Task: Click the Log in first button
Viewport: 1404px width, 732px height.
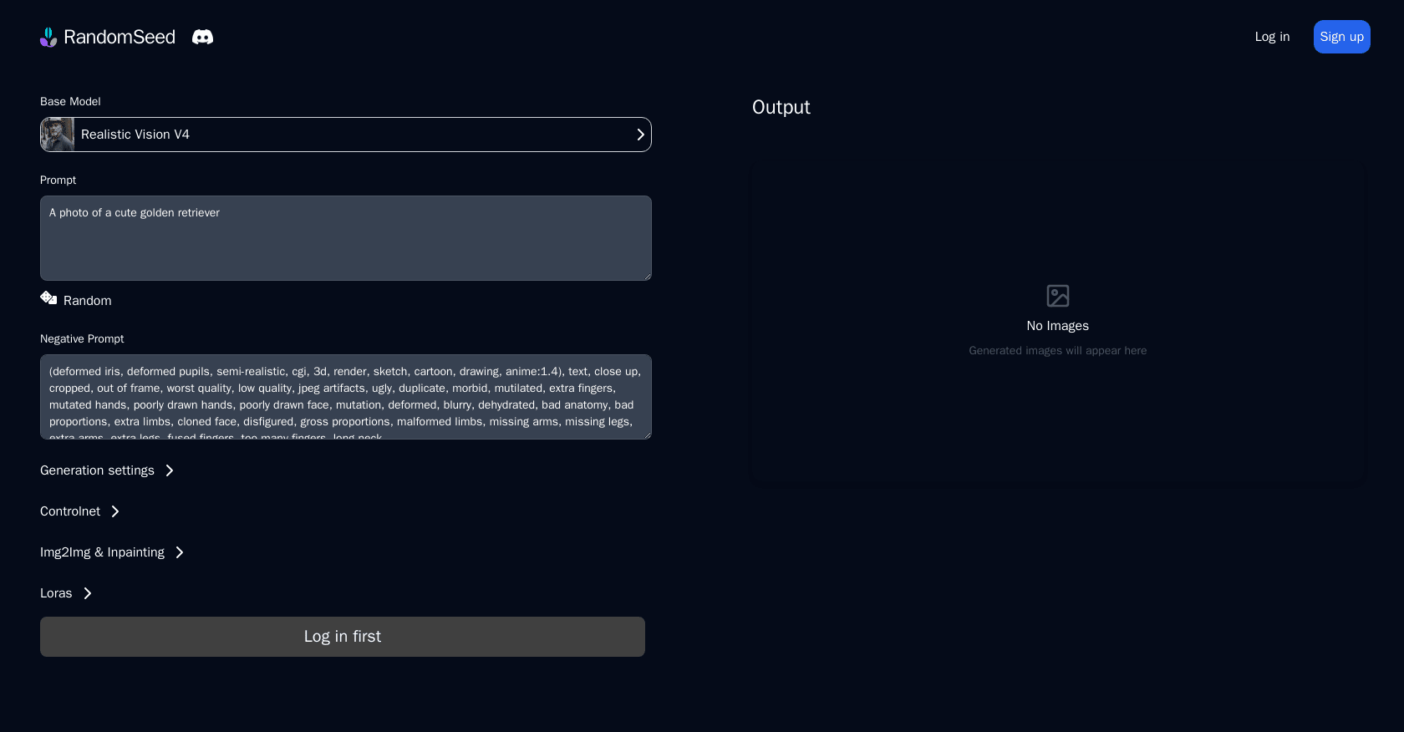Action: [343, 637]
